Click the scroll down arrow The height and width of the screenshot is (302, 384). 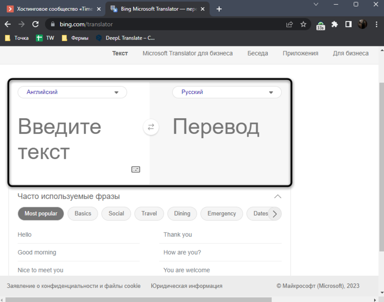(x=382, y=293)
